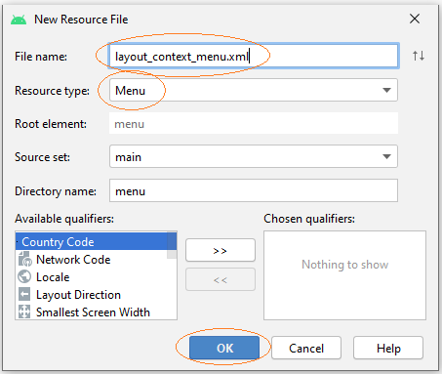This screenshot has width=442, height=374.
Task: Click the Cancel button
Action: pos(306,348)
